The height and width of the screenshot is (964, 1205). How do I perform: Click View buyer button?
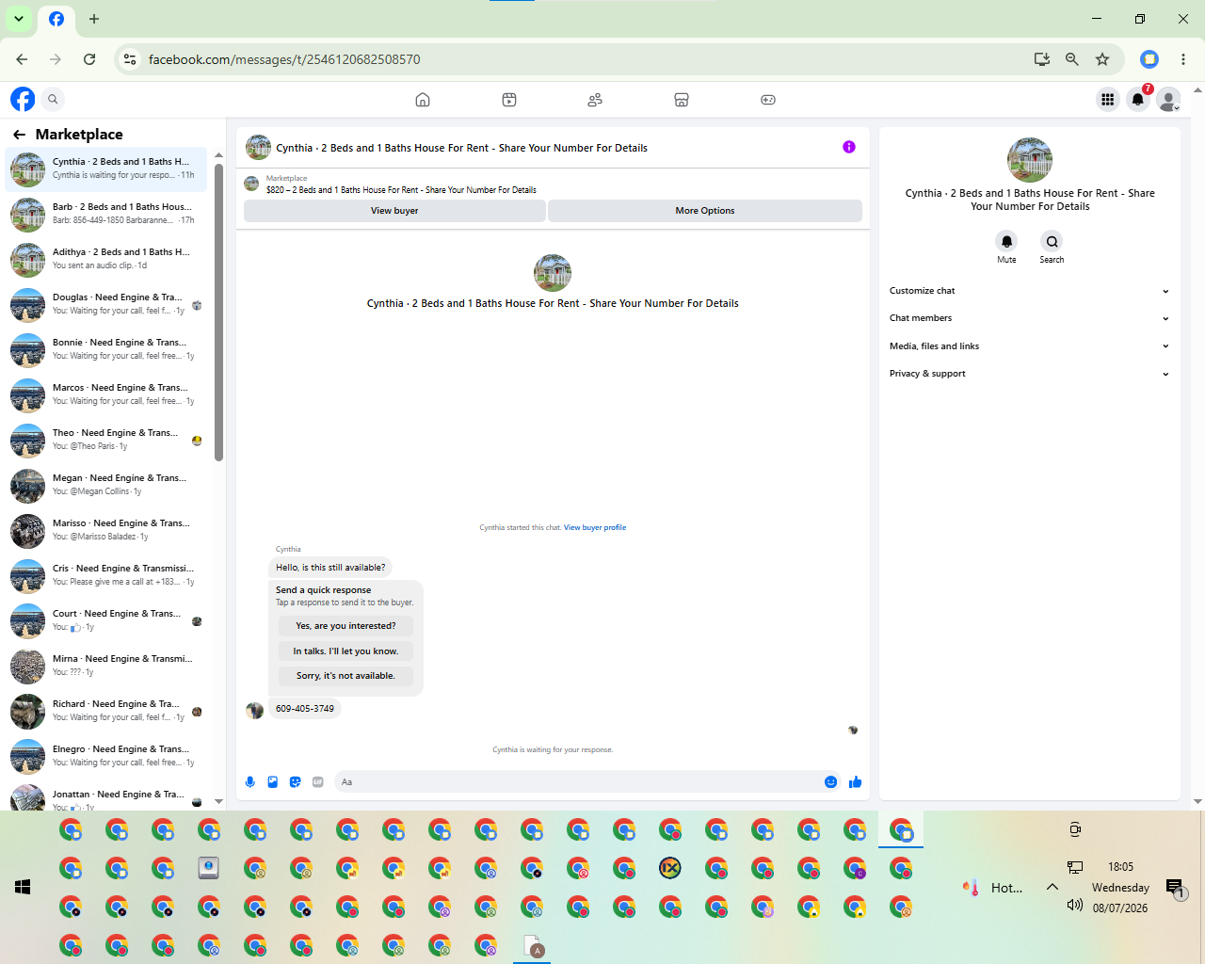(394, 211)
